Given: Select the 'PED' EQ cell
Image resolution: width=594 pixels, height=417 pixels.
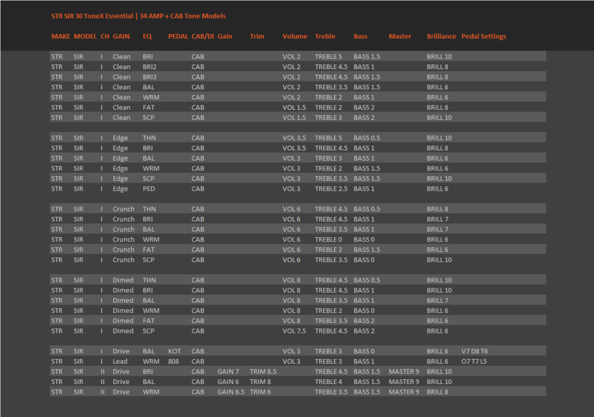Looking at the screenshot, I should [x=149, y=188].
